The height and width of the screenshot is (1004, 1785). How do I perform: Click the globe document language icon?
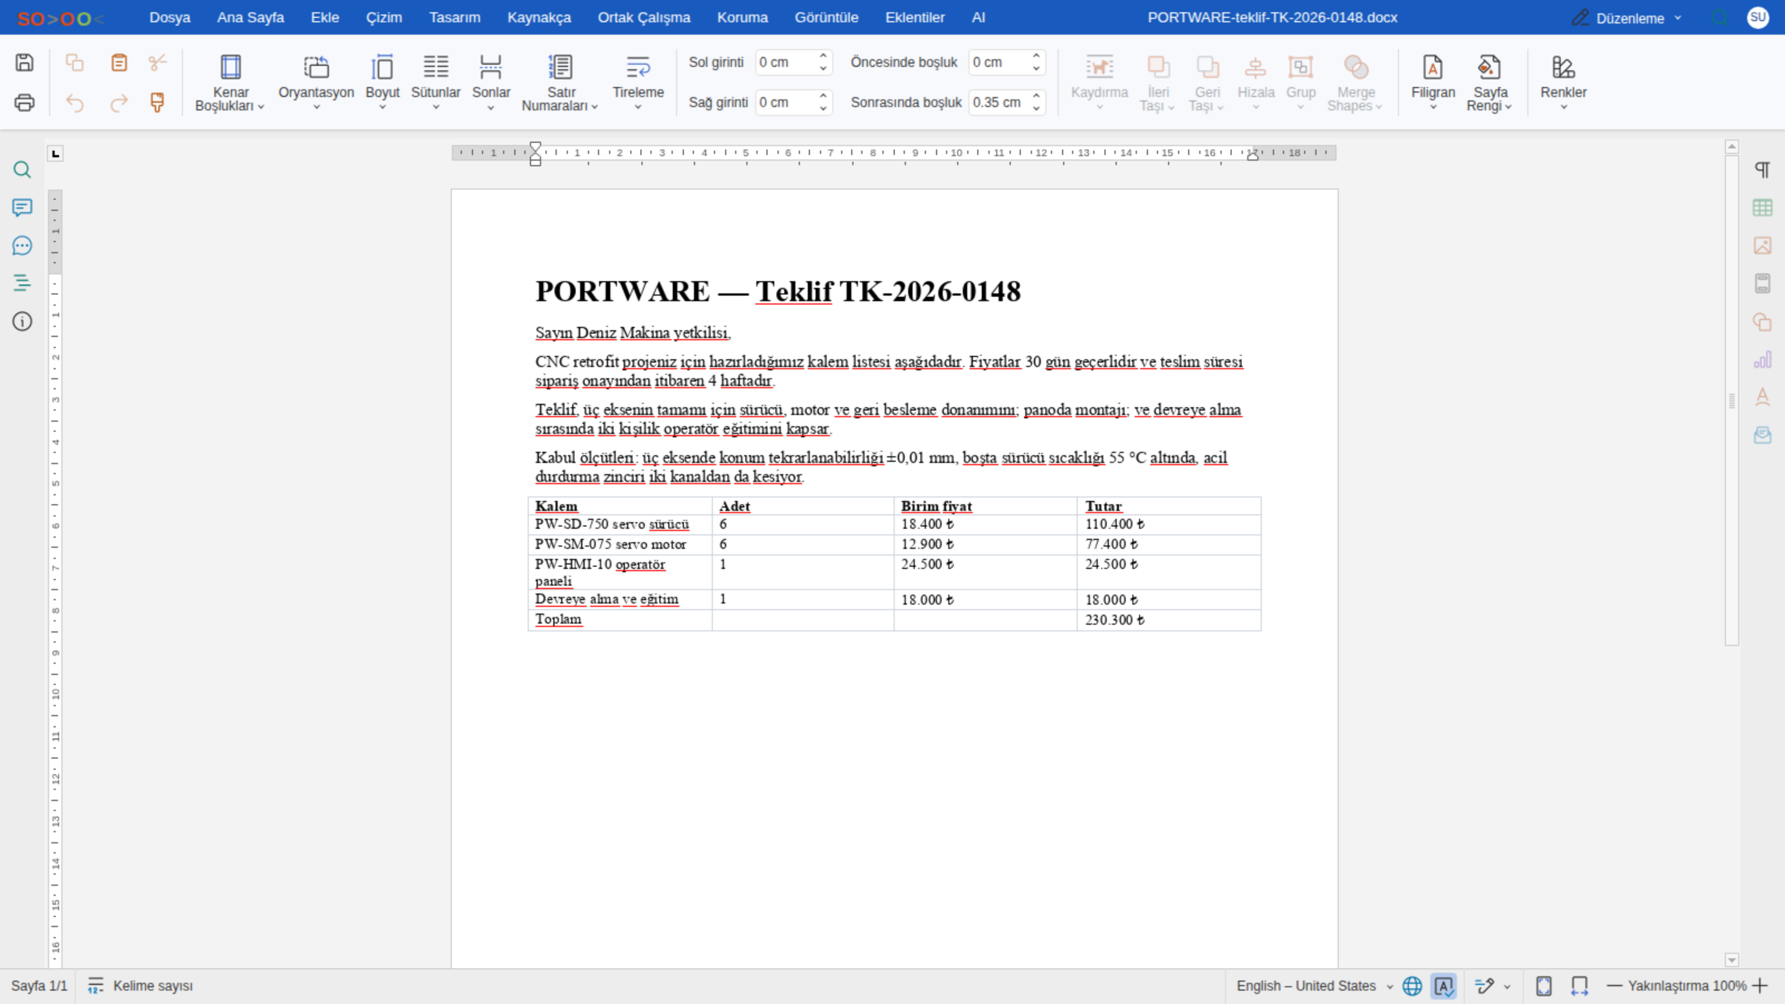(x=1412, y=986)
